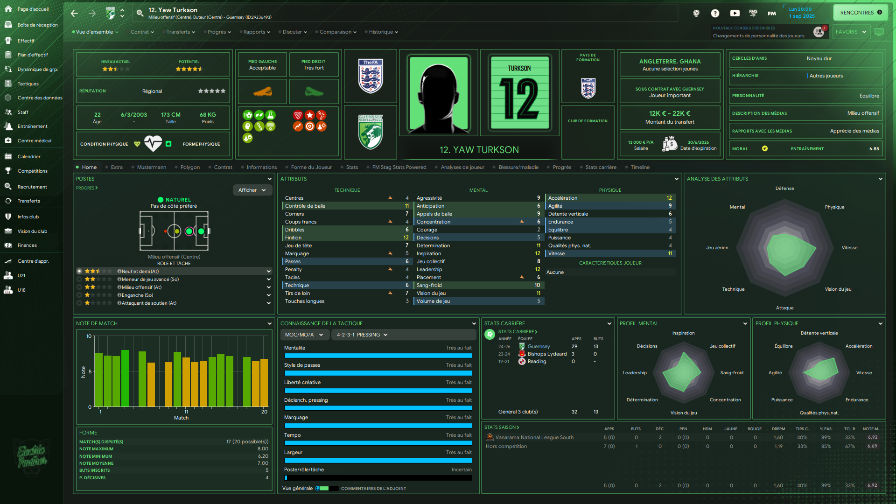
Task: Click the Guernsey club badge
Action: [370, 133]
